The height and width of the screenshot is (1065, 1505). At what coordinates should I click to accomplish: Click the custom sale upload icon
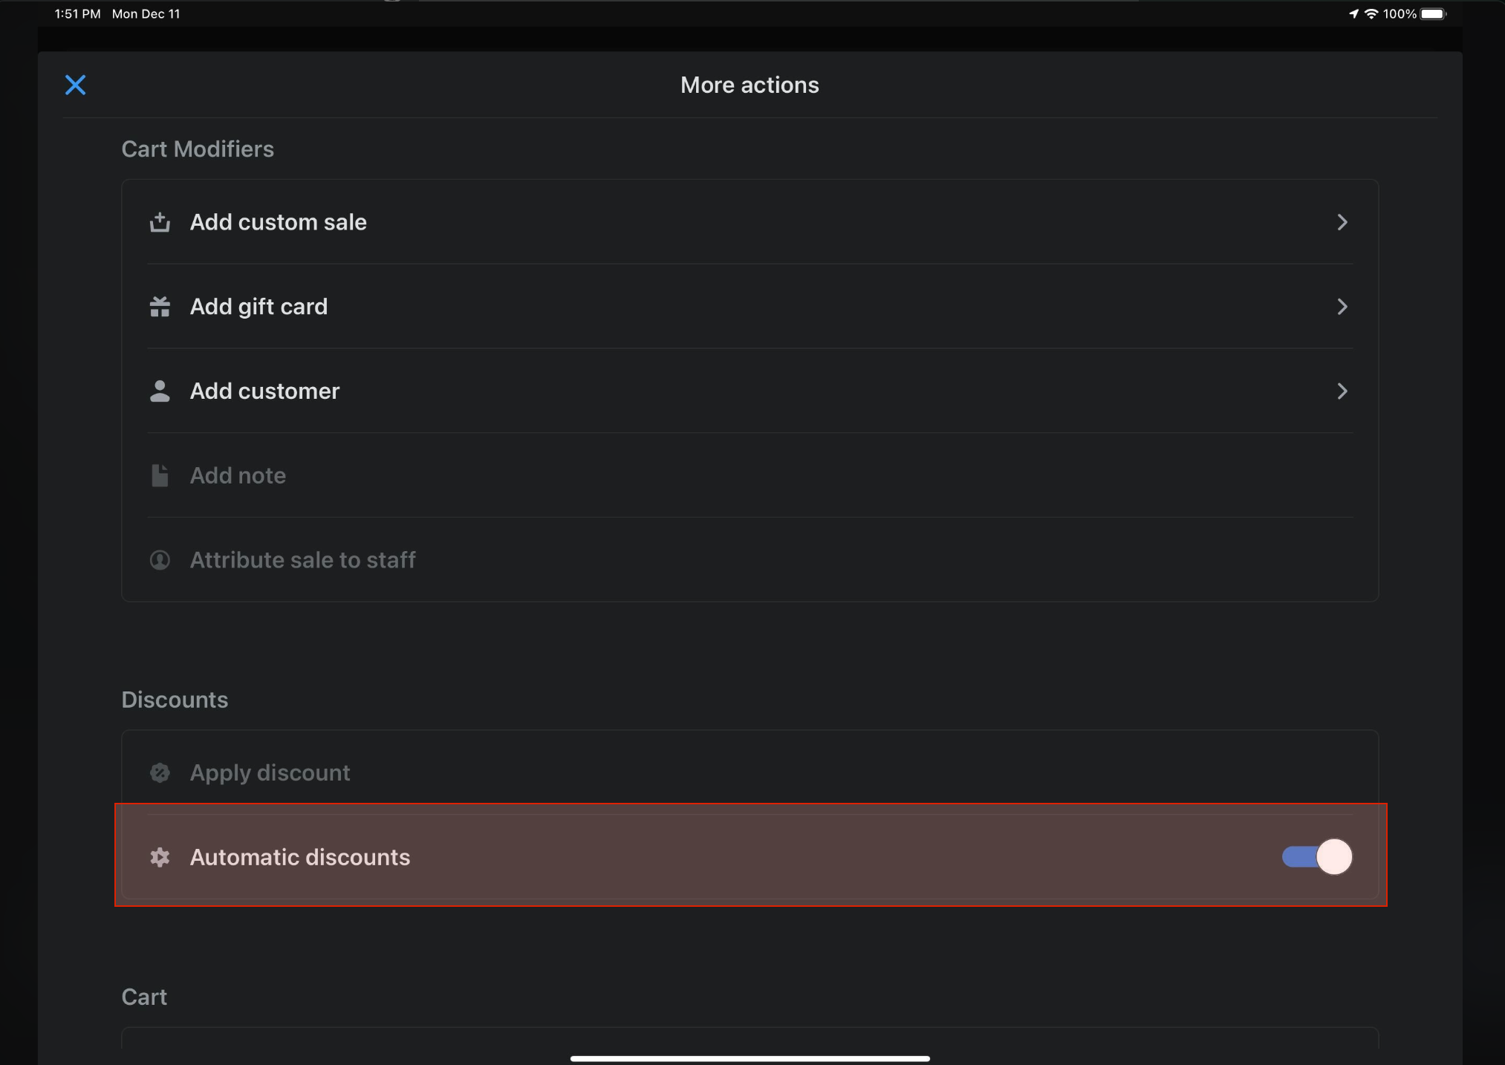click(160, 222)
